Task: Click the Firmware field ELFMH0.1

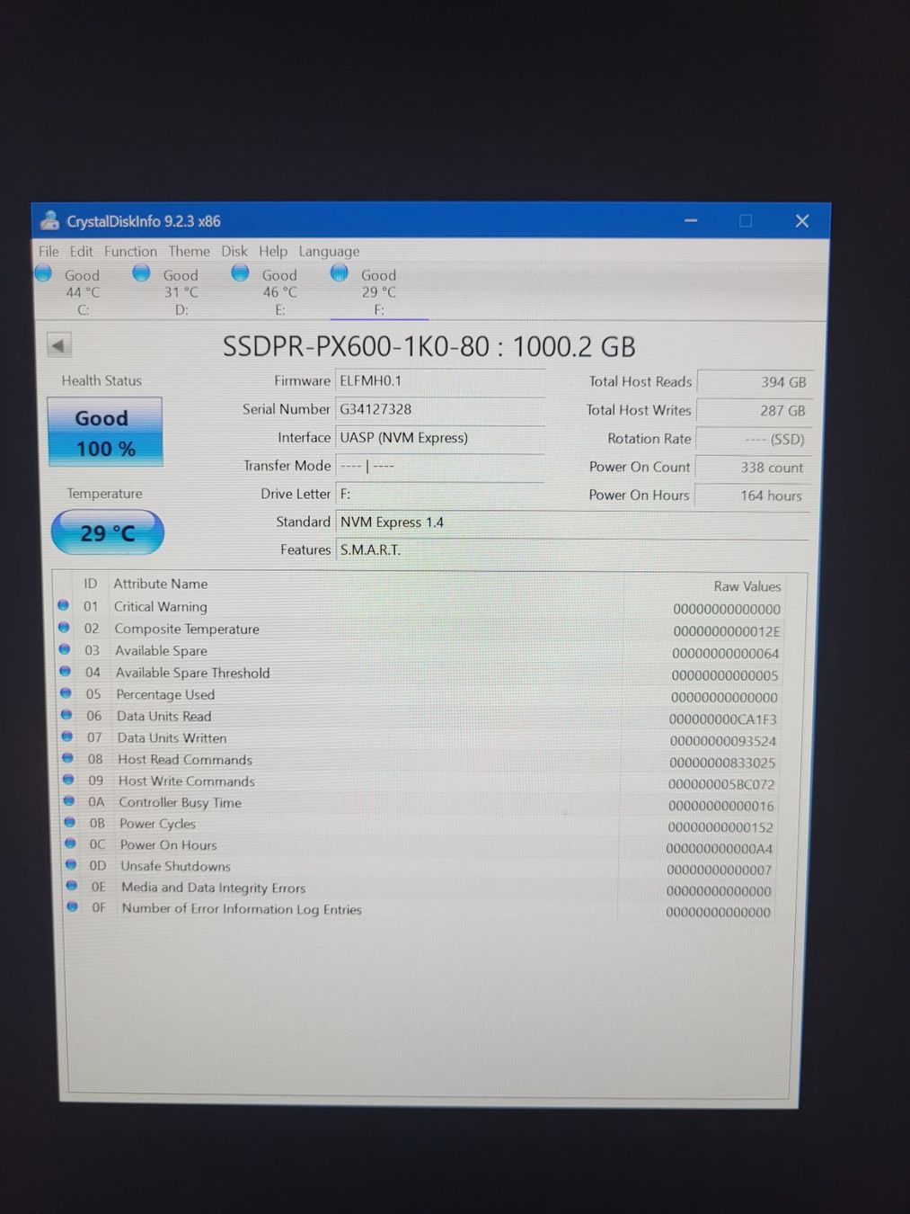Action: [440, 380]
